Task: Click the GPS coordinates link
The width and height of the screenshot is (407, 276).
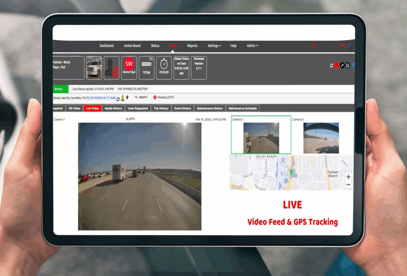Action: [103, 98]
